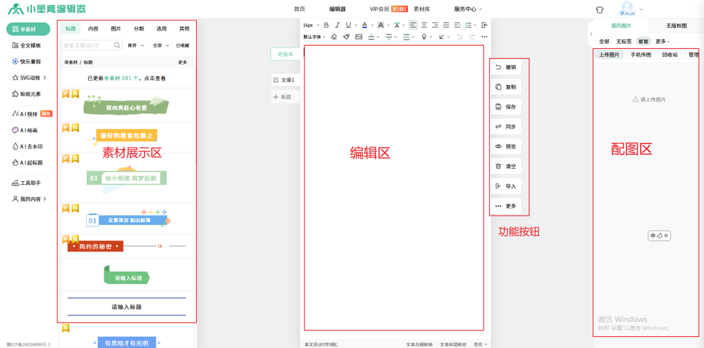Toggle bold formatting in the editor toolbar
704x348 pixels.
327,25
